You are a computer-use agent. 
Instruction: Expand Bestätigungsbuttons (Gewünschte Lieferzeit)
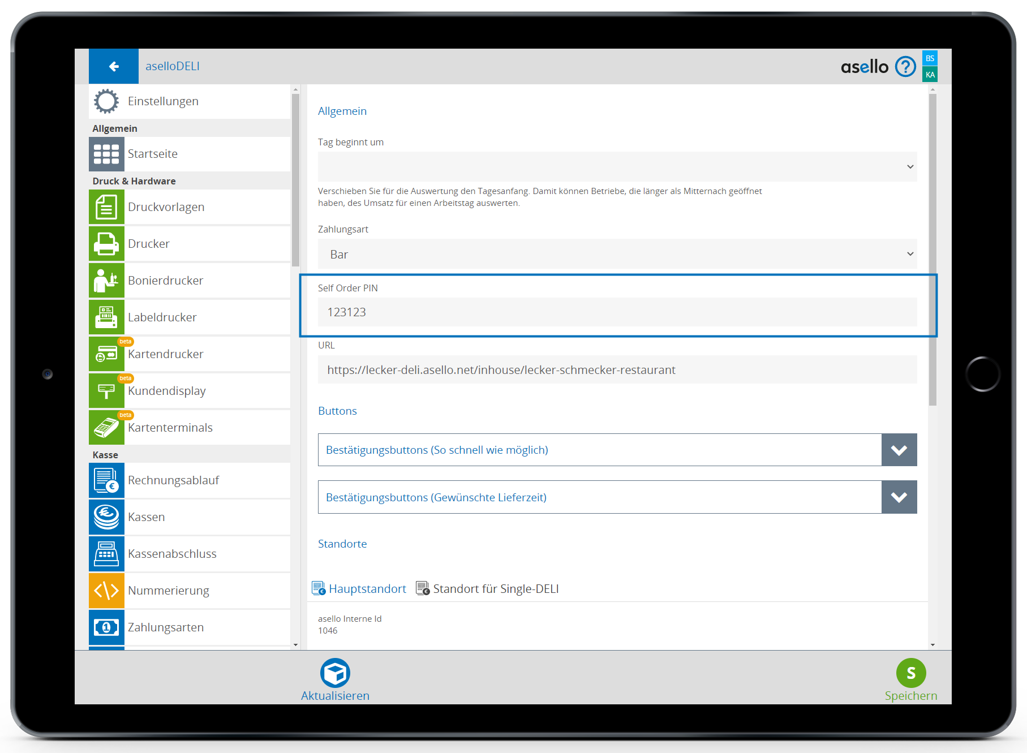[x=899, y=497]
